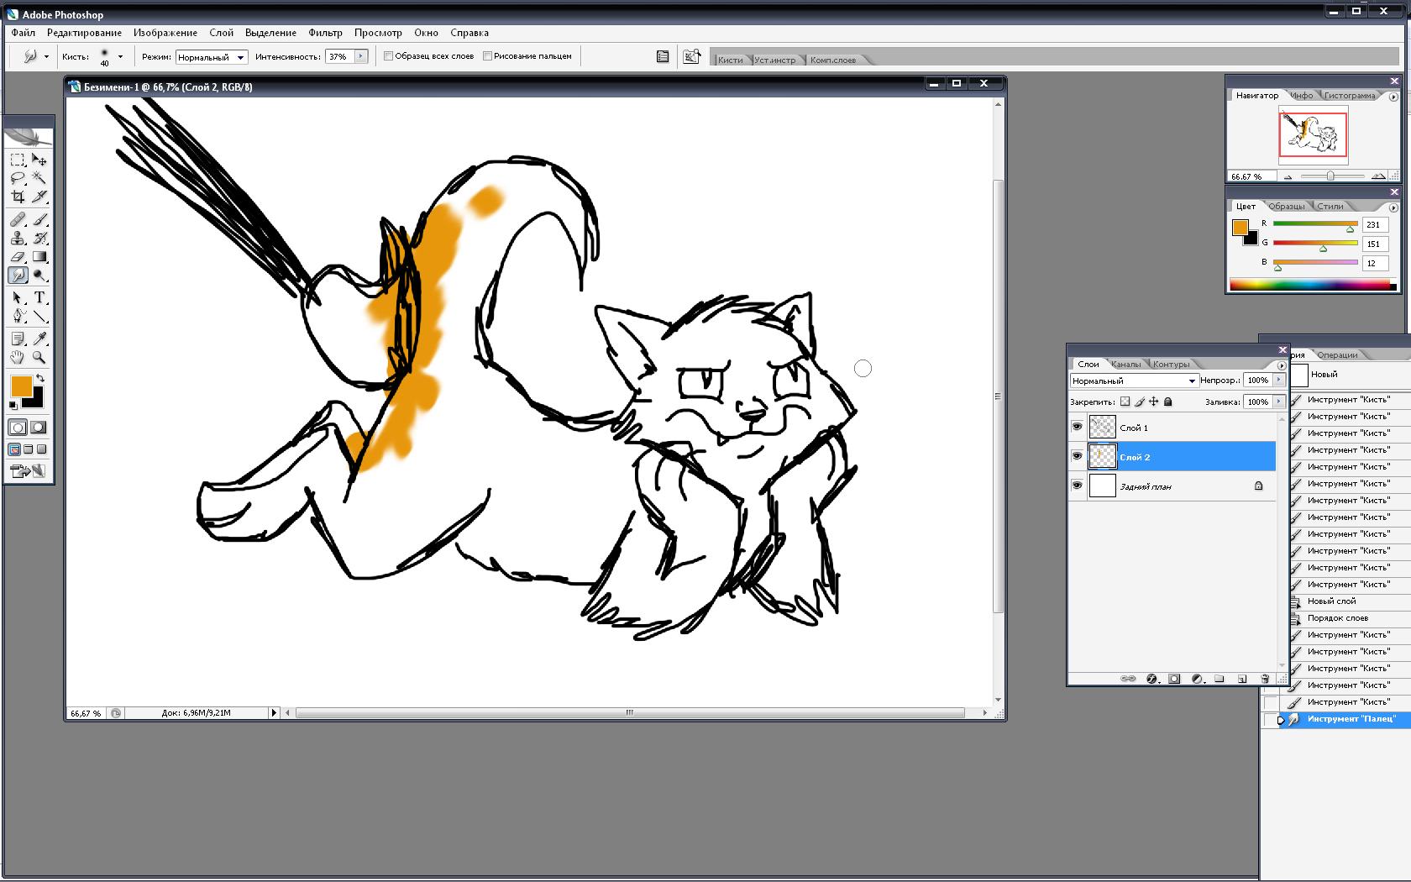The height and width of the screenshot is (882, 1411).
Task: Enable the "Рисование пальцем" checkbox
Action: point(487,56)
